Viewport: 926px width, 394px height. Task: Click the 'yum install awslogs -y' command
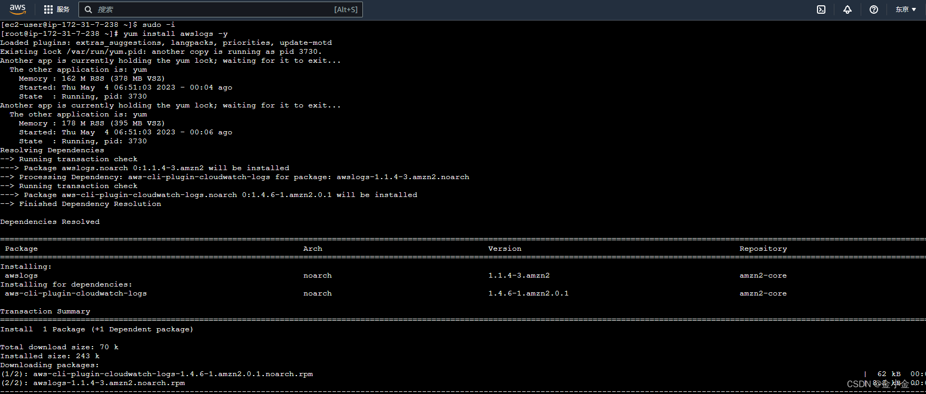click(x=175, y=34)
